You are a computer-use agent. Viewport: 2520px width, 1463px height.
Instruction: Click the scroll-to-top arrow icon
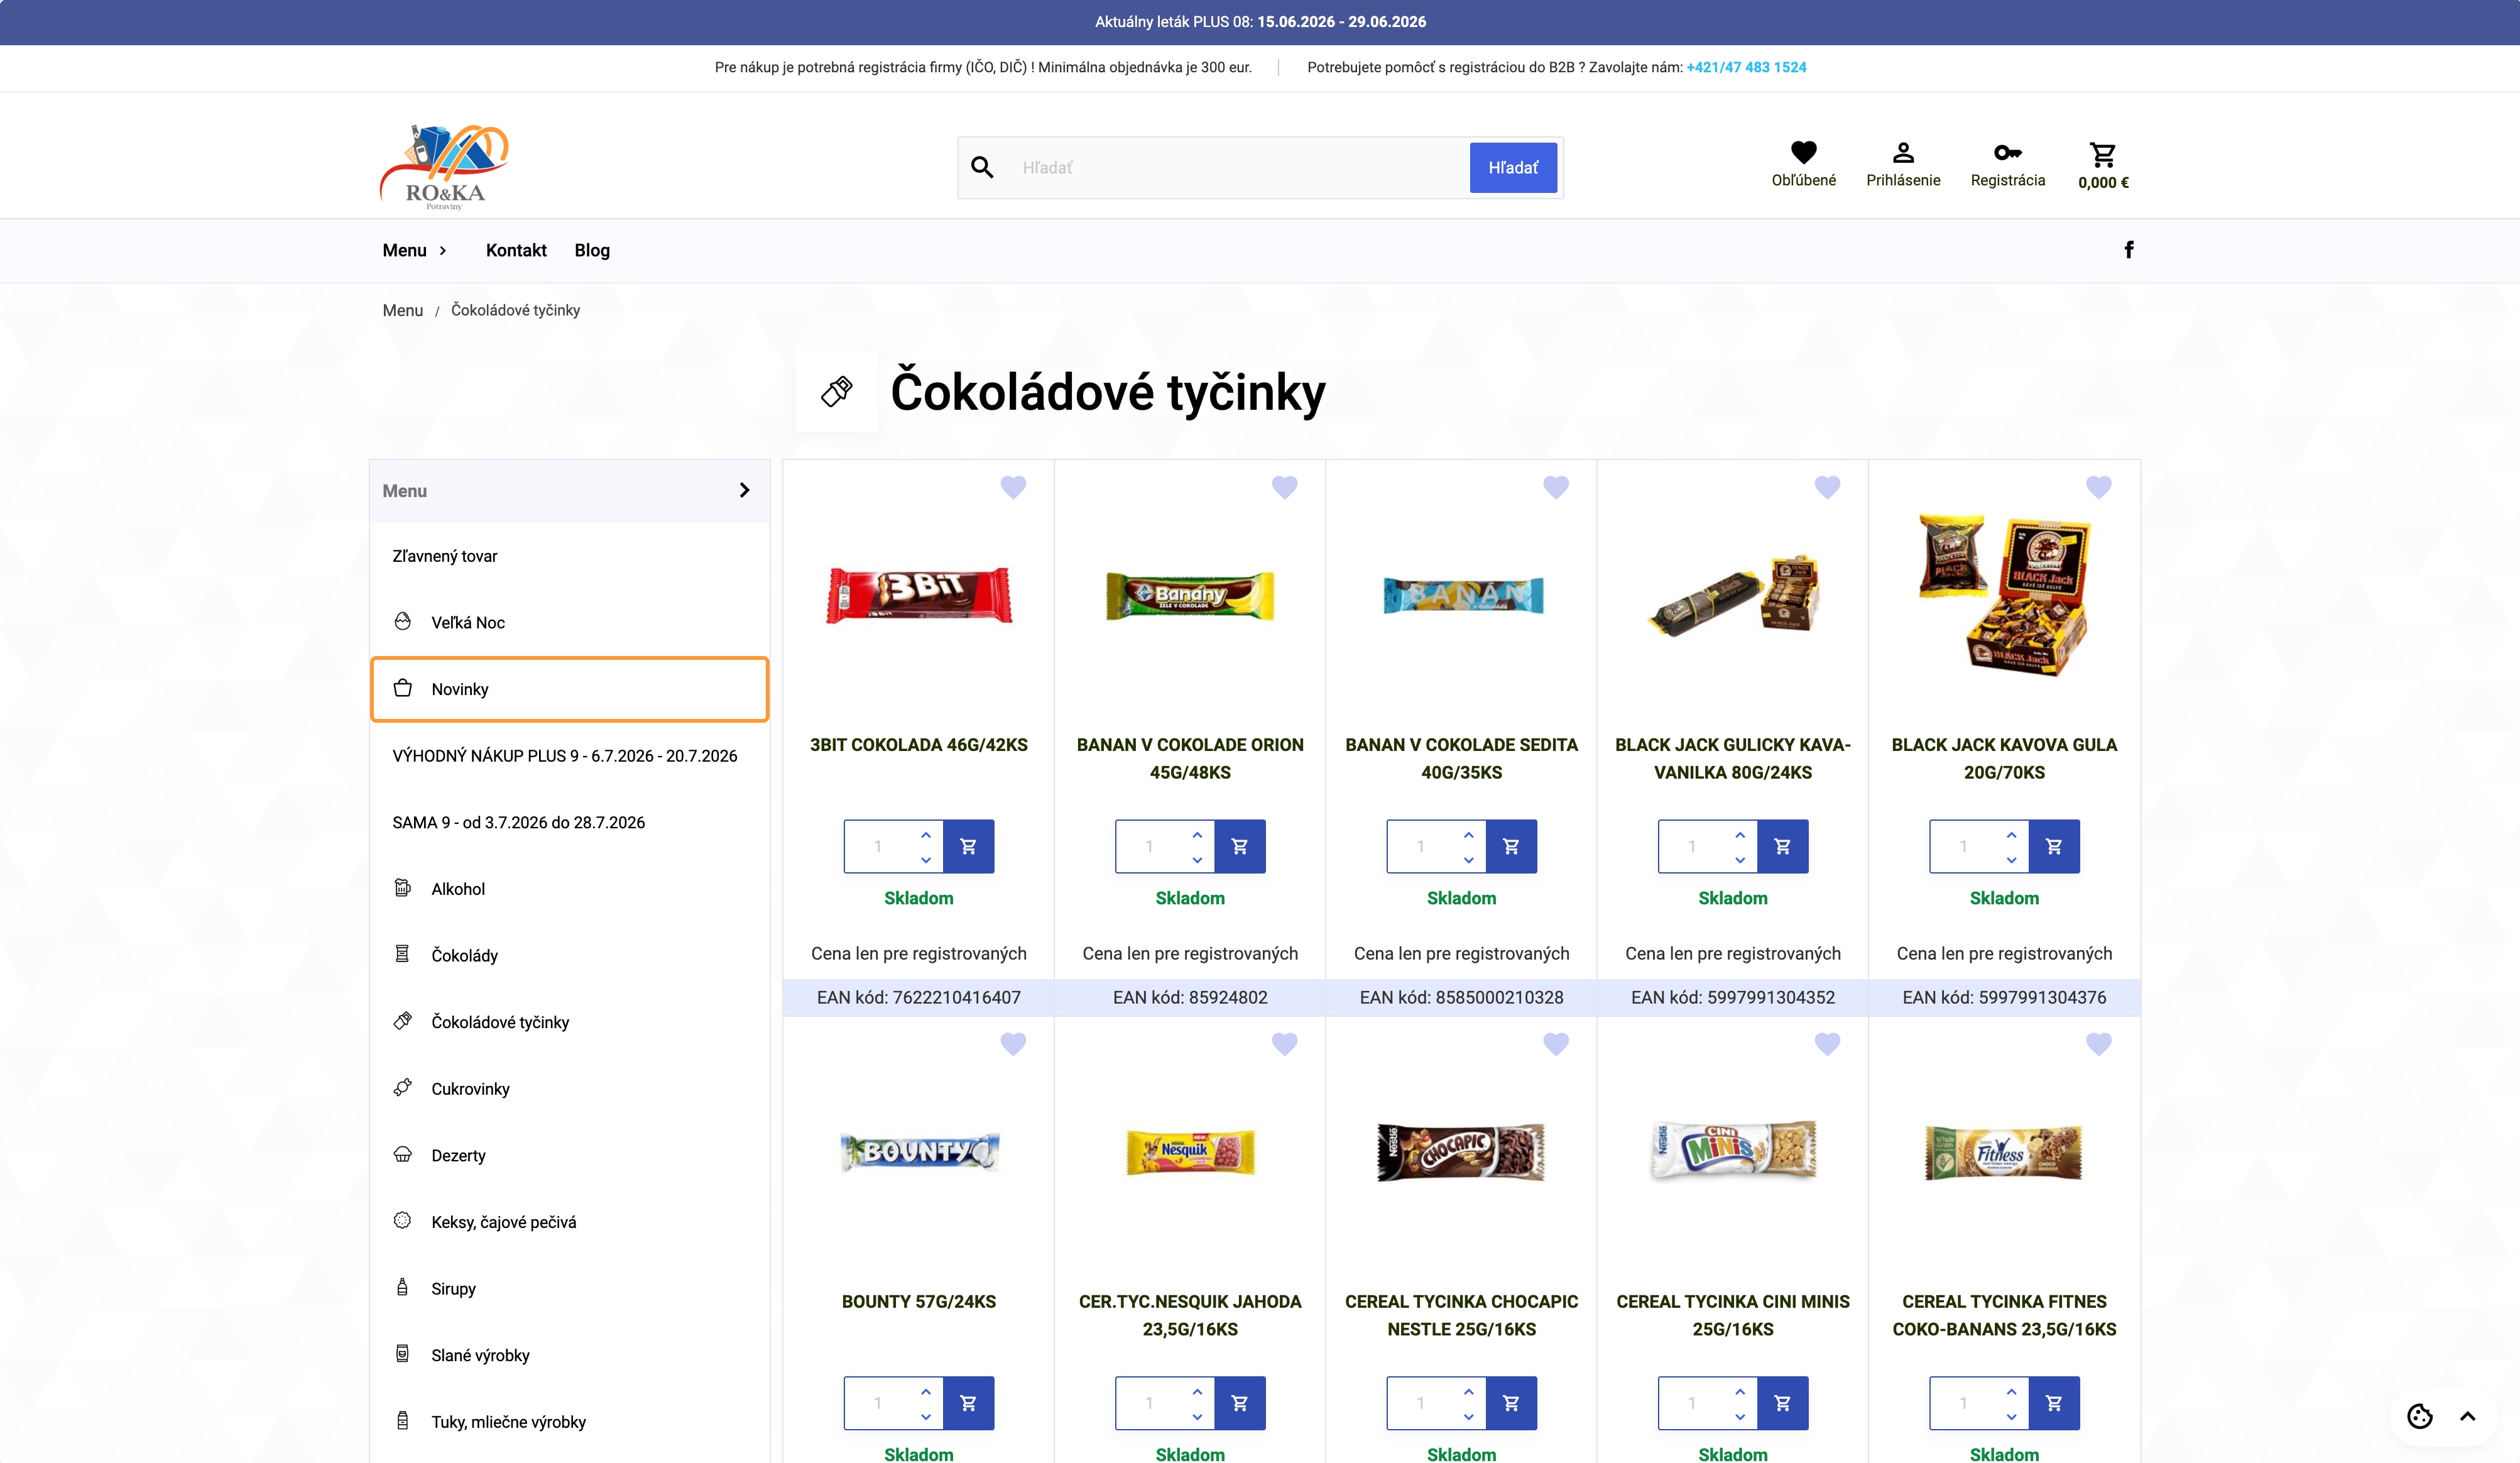point(2468,1416)
